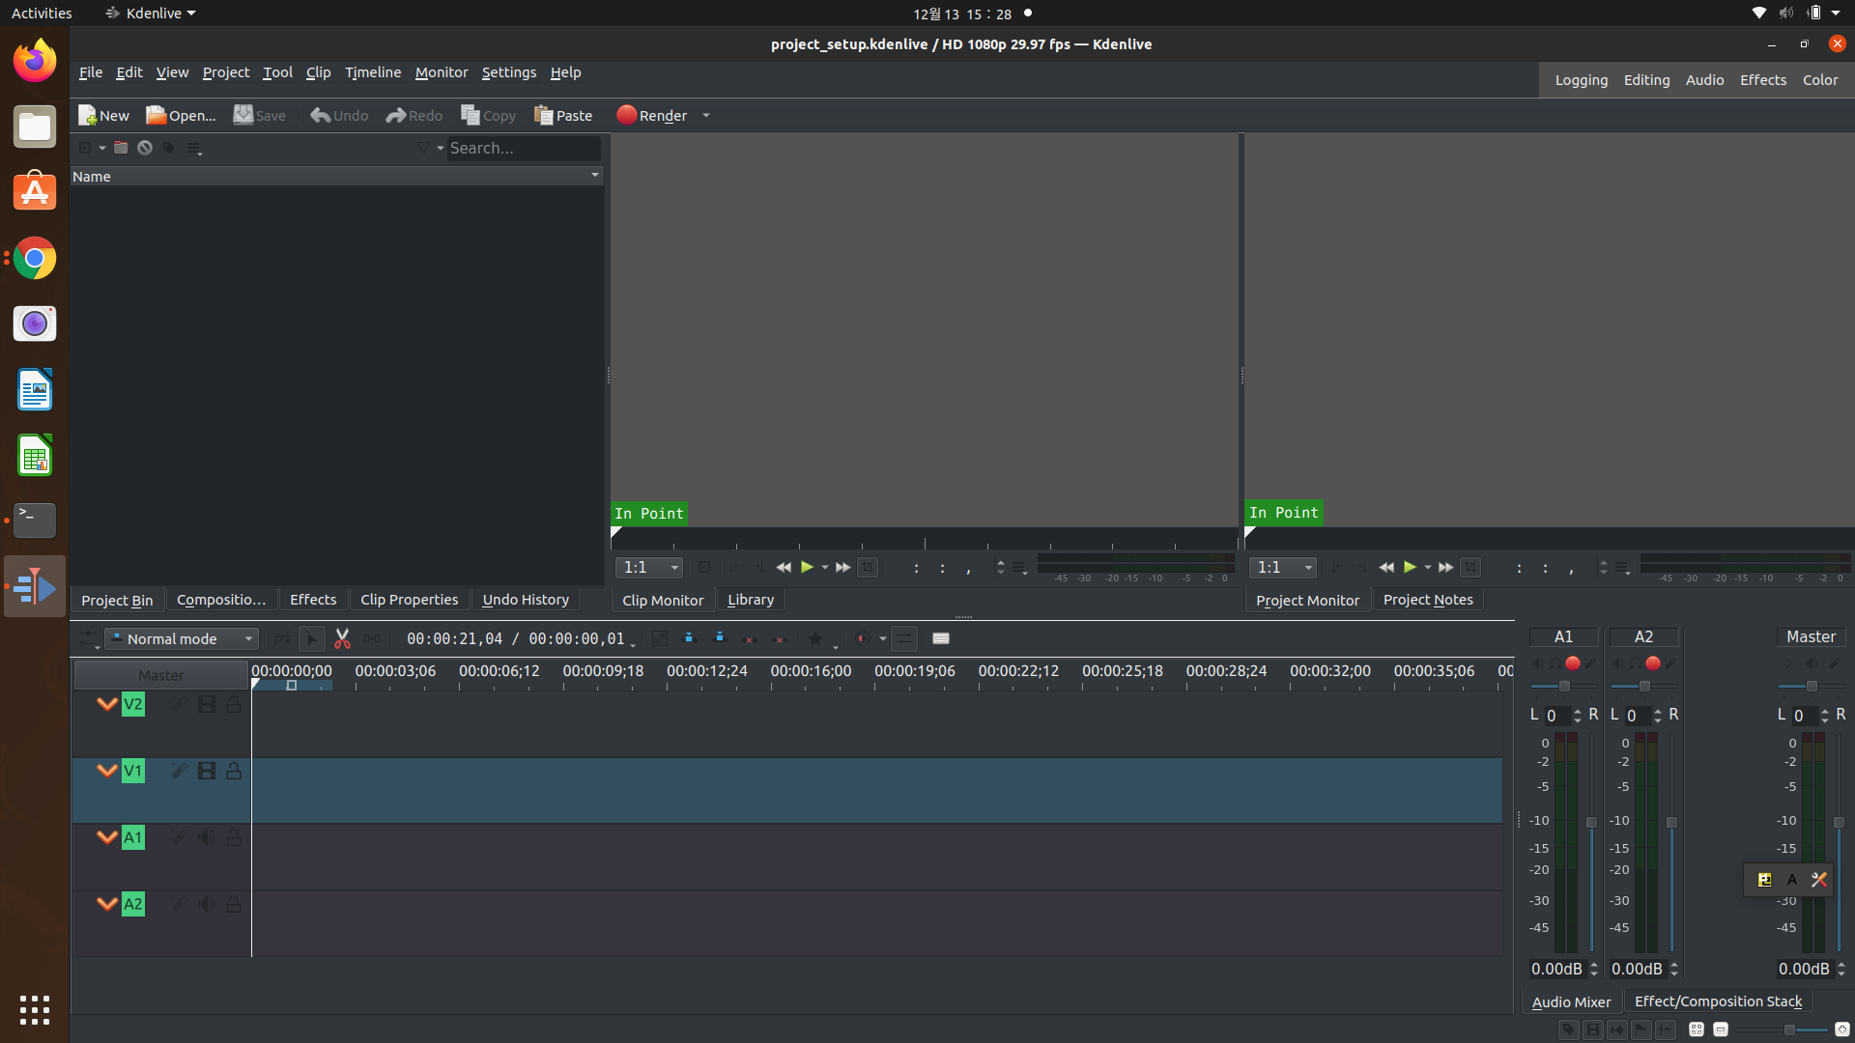This screenshot has height=1043, width=1855.
Task: Select the Razor scissors tool
Action: click(342, 638)
